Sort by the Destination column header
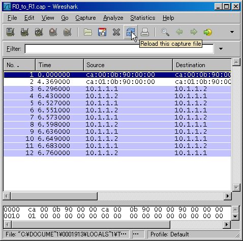Viewport: 243px width, 241px height. click(202, 65)
